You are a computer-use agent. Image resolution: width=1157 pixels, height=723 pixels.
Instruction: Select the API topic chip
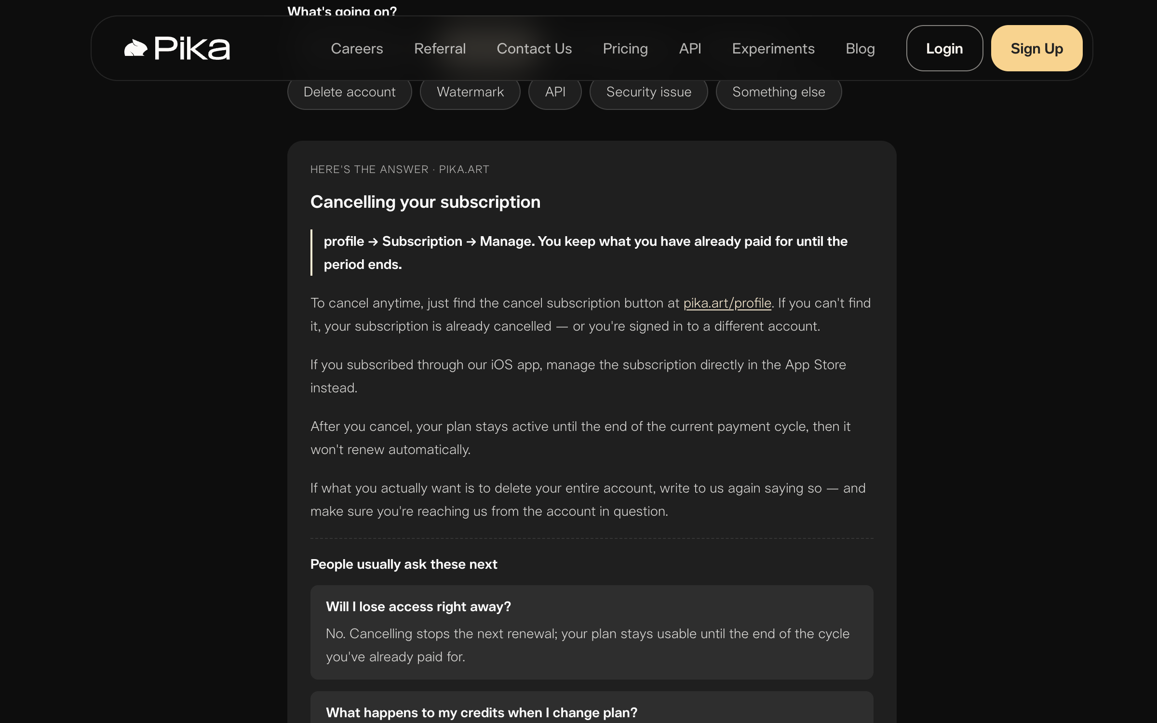click(x=555, y=92)
